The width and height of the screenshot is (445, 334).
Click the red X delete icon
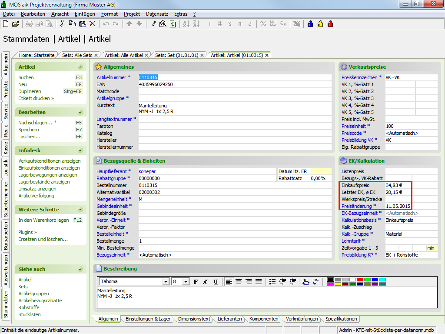92,23
